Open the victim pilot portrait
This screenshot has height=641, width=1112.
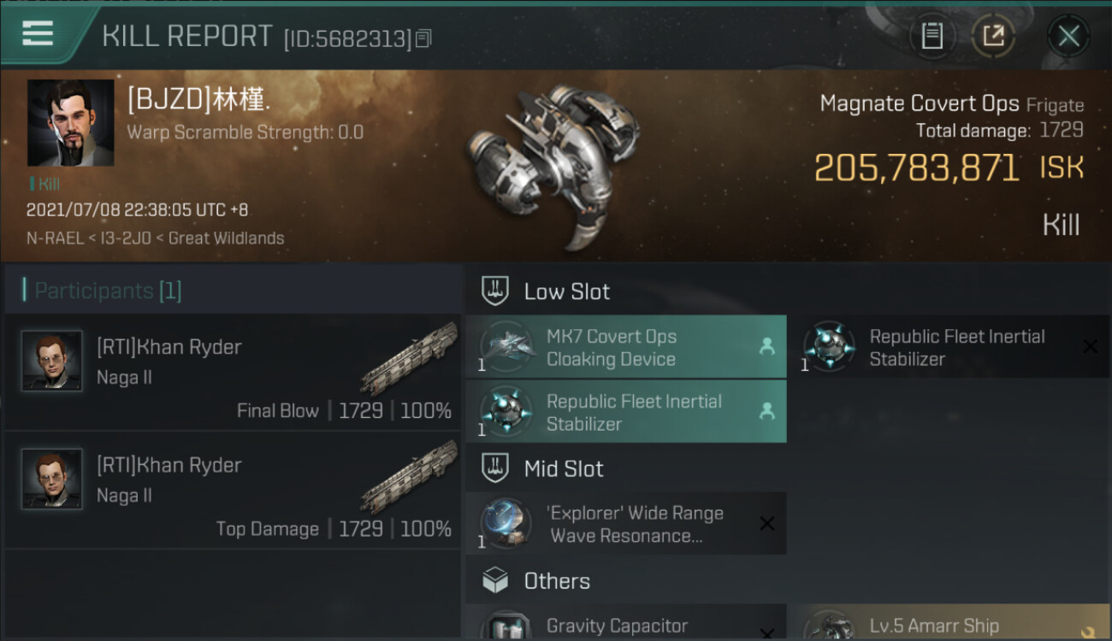70,123
